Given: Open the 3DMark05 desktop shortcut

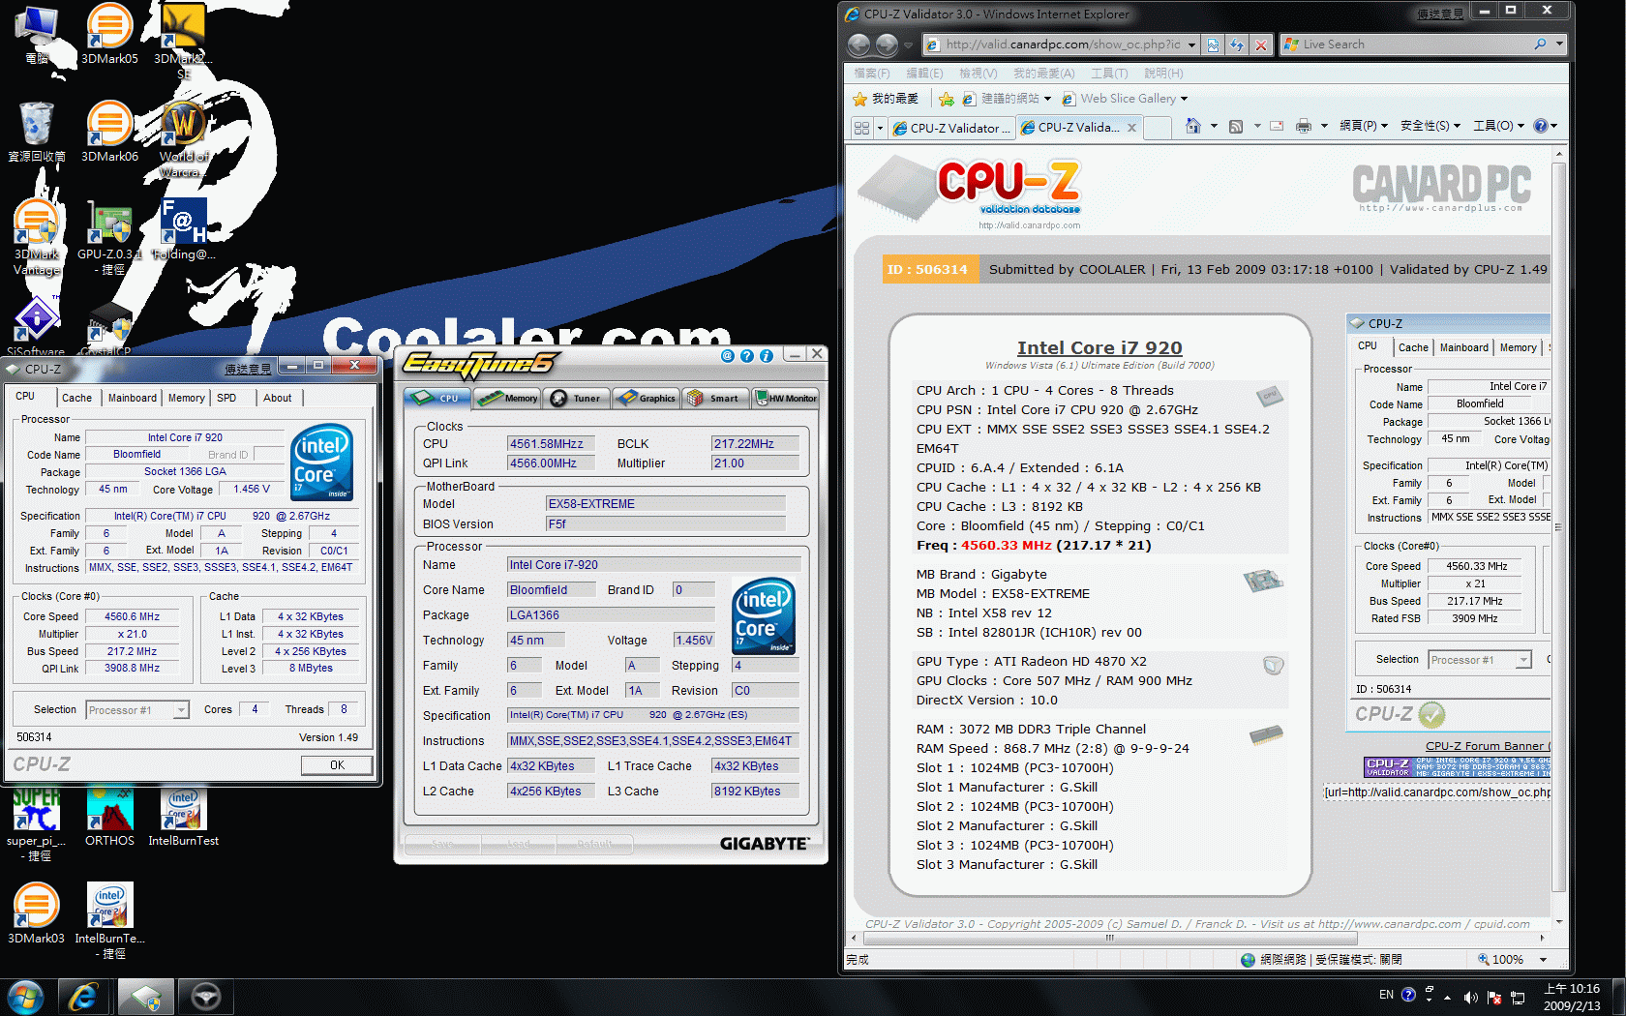Looking at the screenshot, I should point(109,33).
